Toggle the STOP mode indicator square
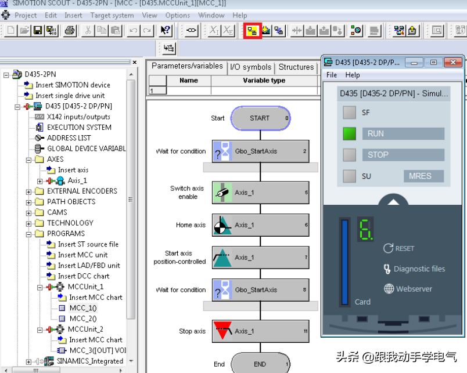Image resolution: width=467 pixels, height=373 pixels. 349,155
